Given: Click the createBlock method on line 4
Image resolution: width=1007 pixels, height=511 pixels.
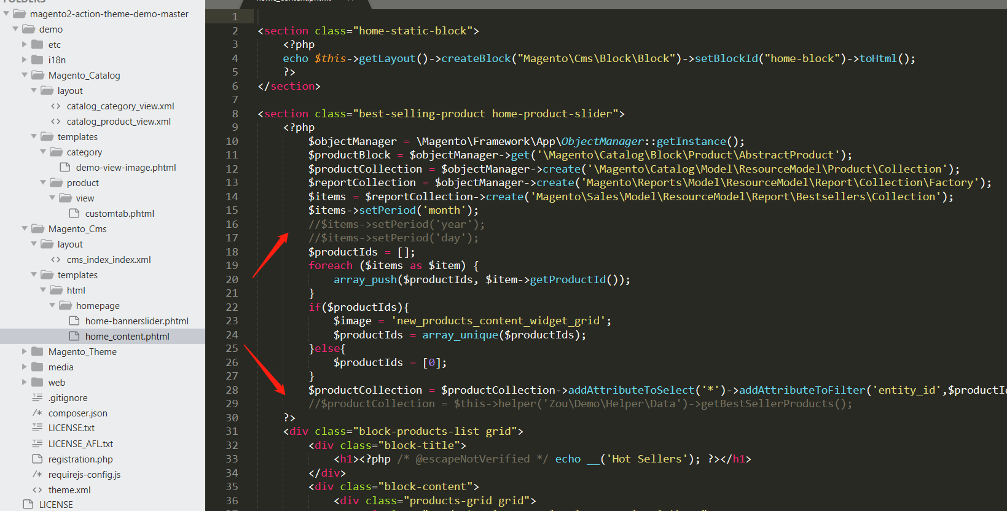Looking at the screenshot, I should pos(476,58).
